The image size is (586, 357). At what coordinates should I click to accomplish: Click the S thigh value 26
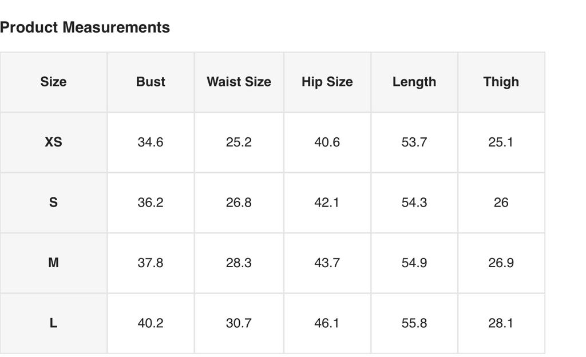coord(501,203)
